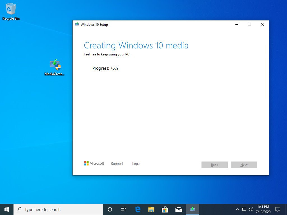The image size is (287, 215).
Task: Open Cortana from the taskbar
Action: [110, 209]
